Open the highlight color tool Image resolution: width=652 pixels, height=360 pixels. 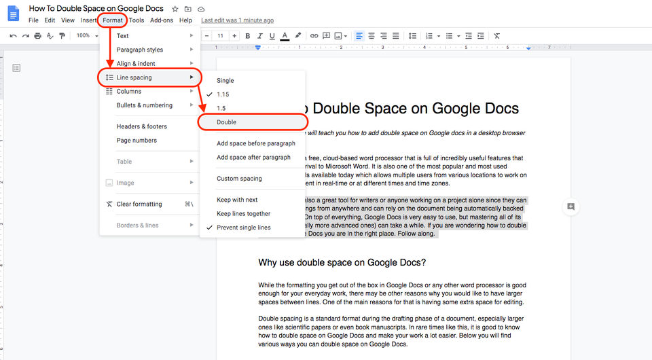pos(297,36)
